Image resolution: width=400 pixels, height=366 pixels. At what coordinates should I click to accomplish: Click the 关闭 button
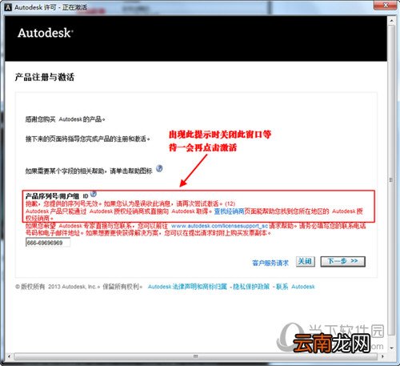(x=305, y=261)
